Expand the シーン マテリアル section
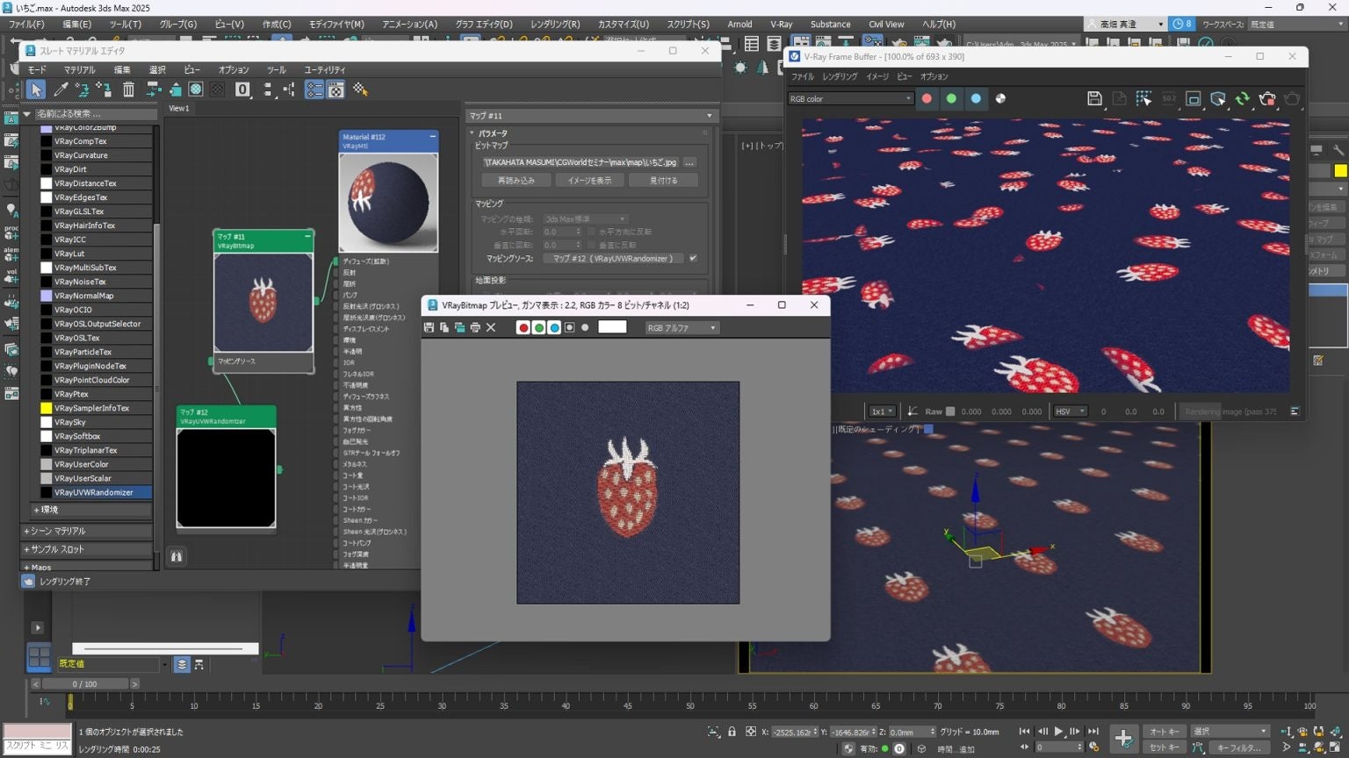 [x=58, y=531]
